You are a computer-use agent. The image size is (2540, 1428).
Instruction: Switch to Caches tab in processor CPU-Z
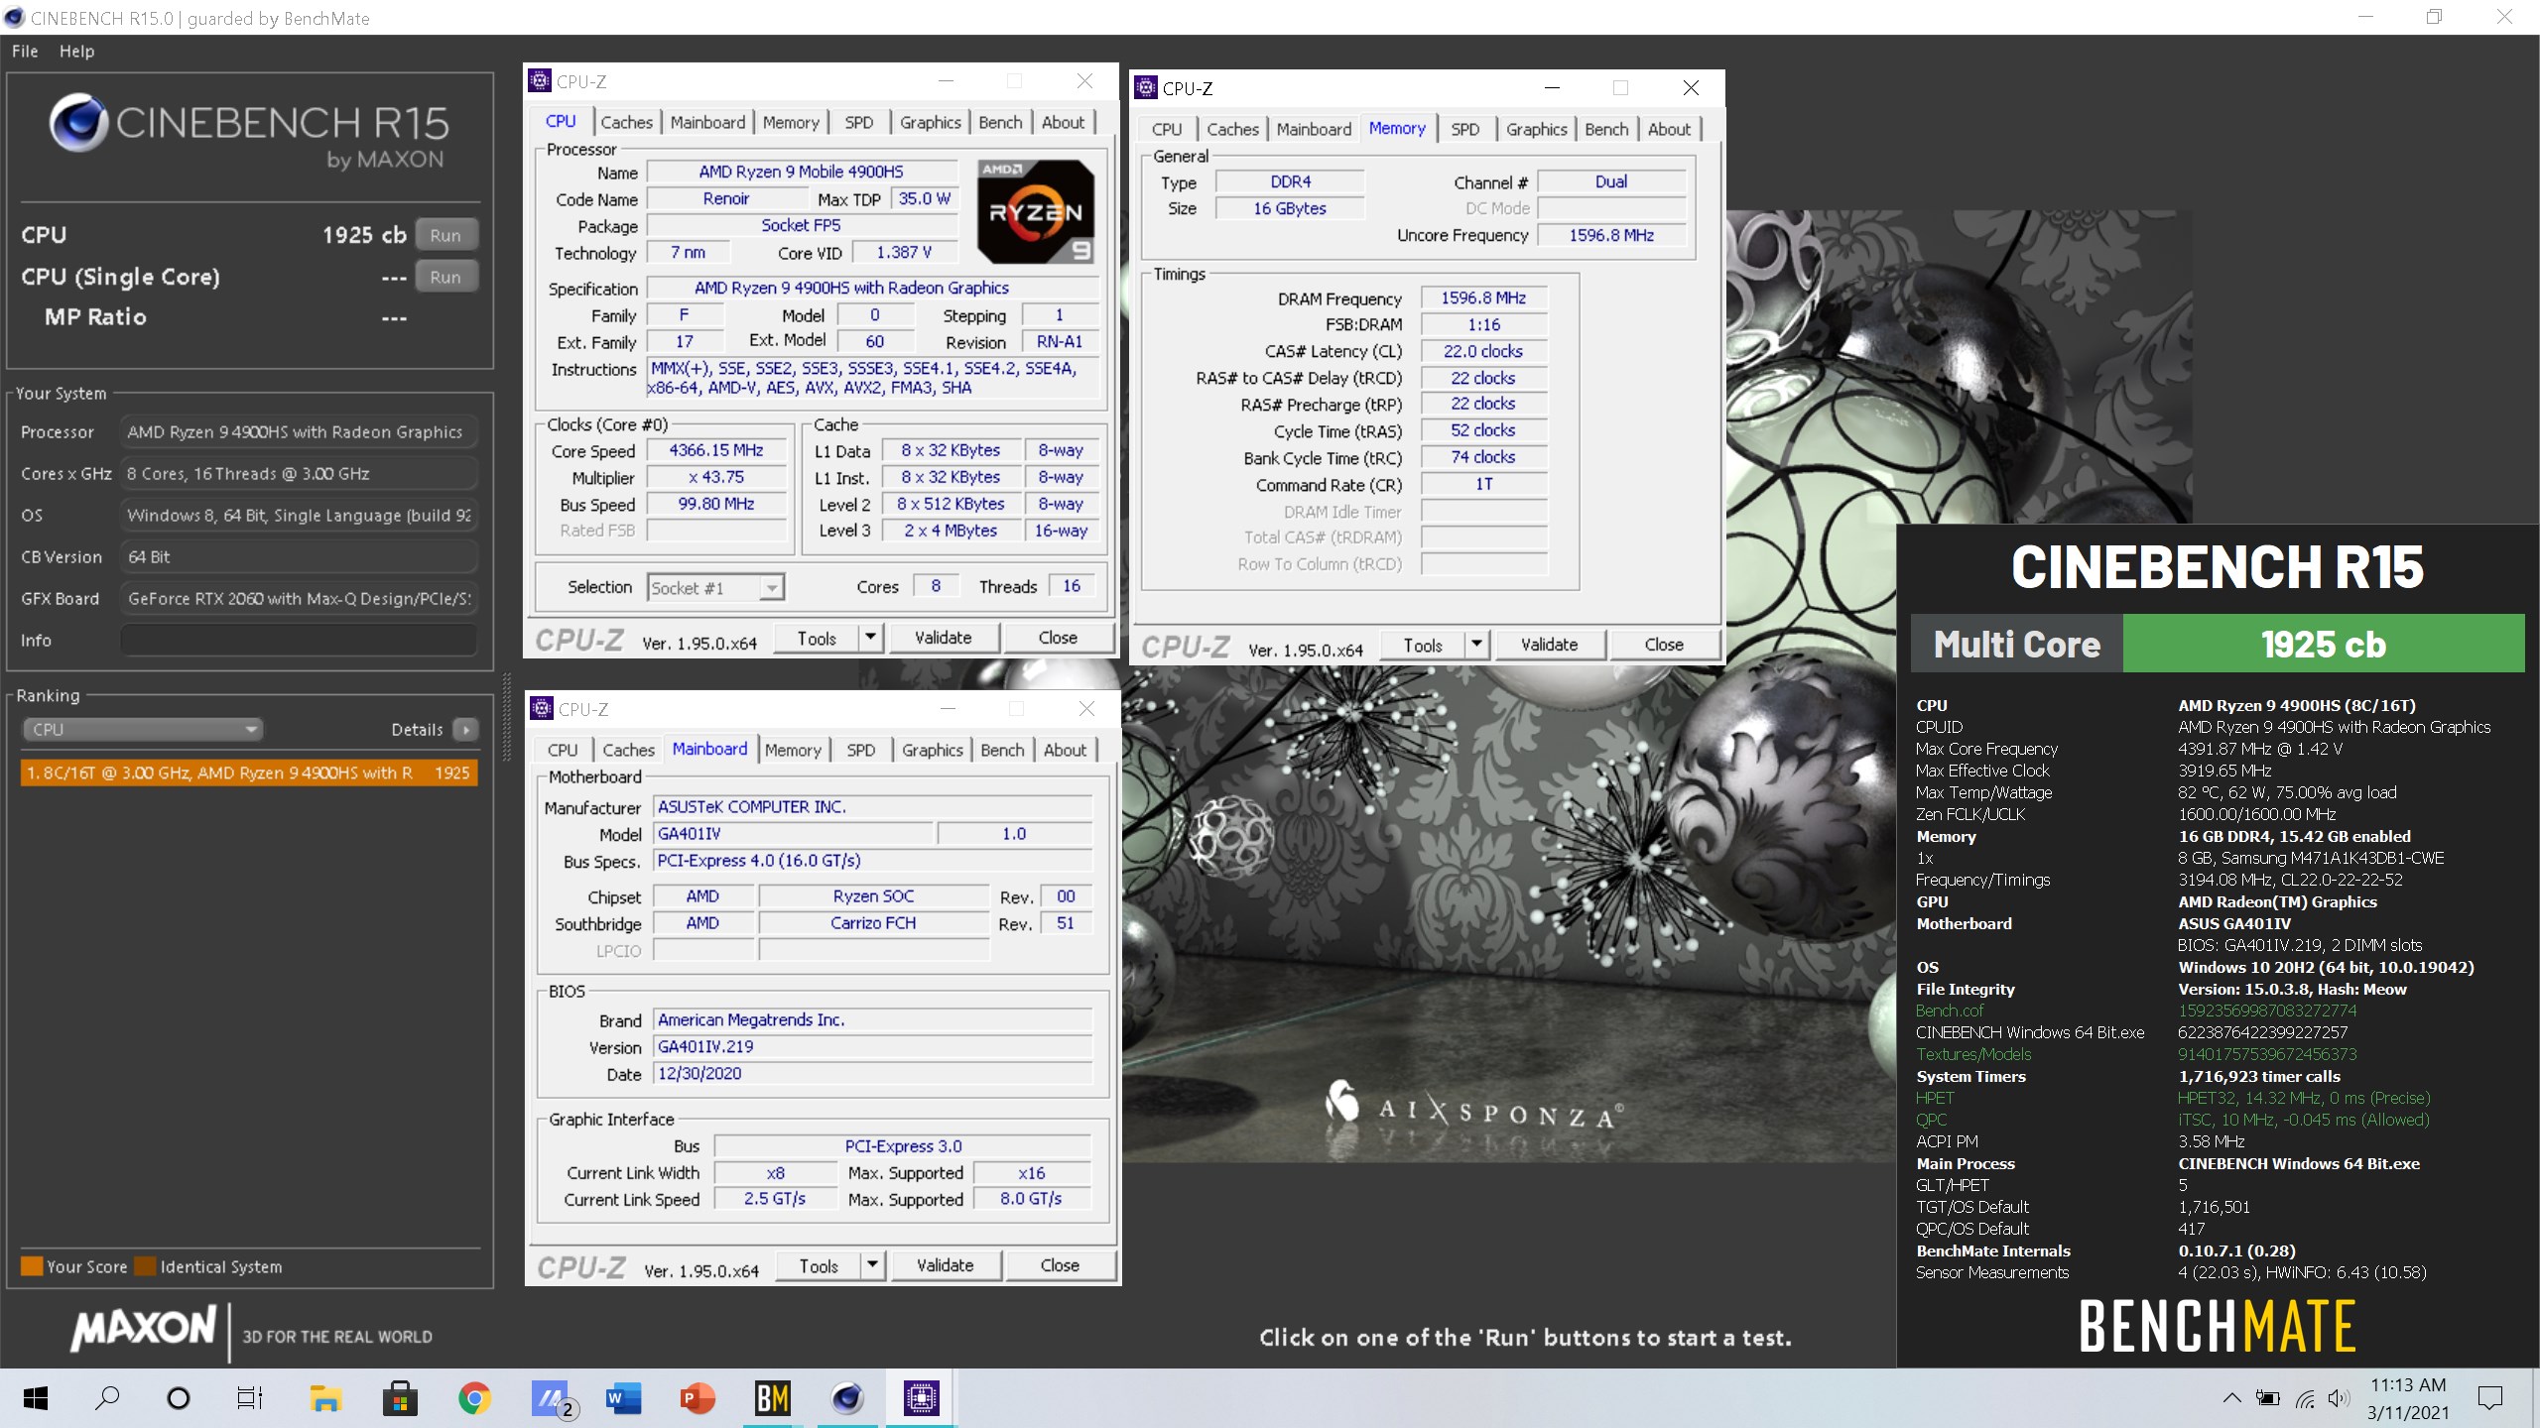pyautogui.click(x=627, y=122)
